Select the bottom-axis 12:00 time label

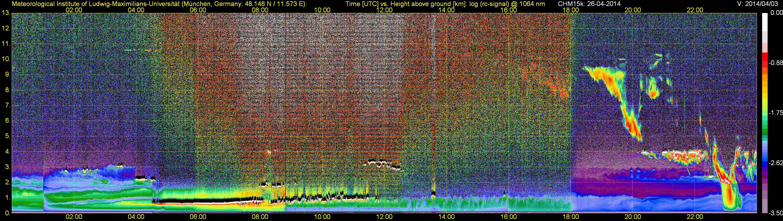384,217
